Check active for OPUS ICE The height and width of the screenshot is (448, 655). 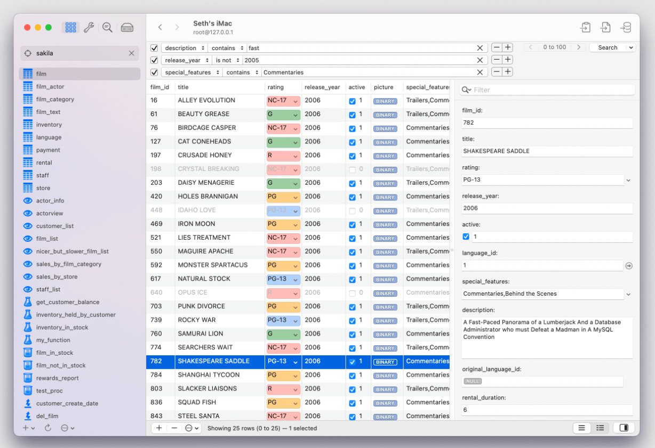click(352, 293)
